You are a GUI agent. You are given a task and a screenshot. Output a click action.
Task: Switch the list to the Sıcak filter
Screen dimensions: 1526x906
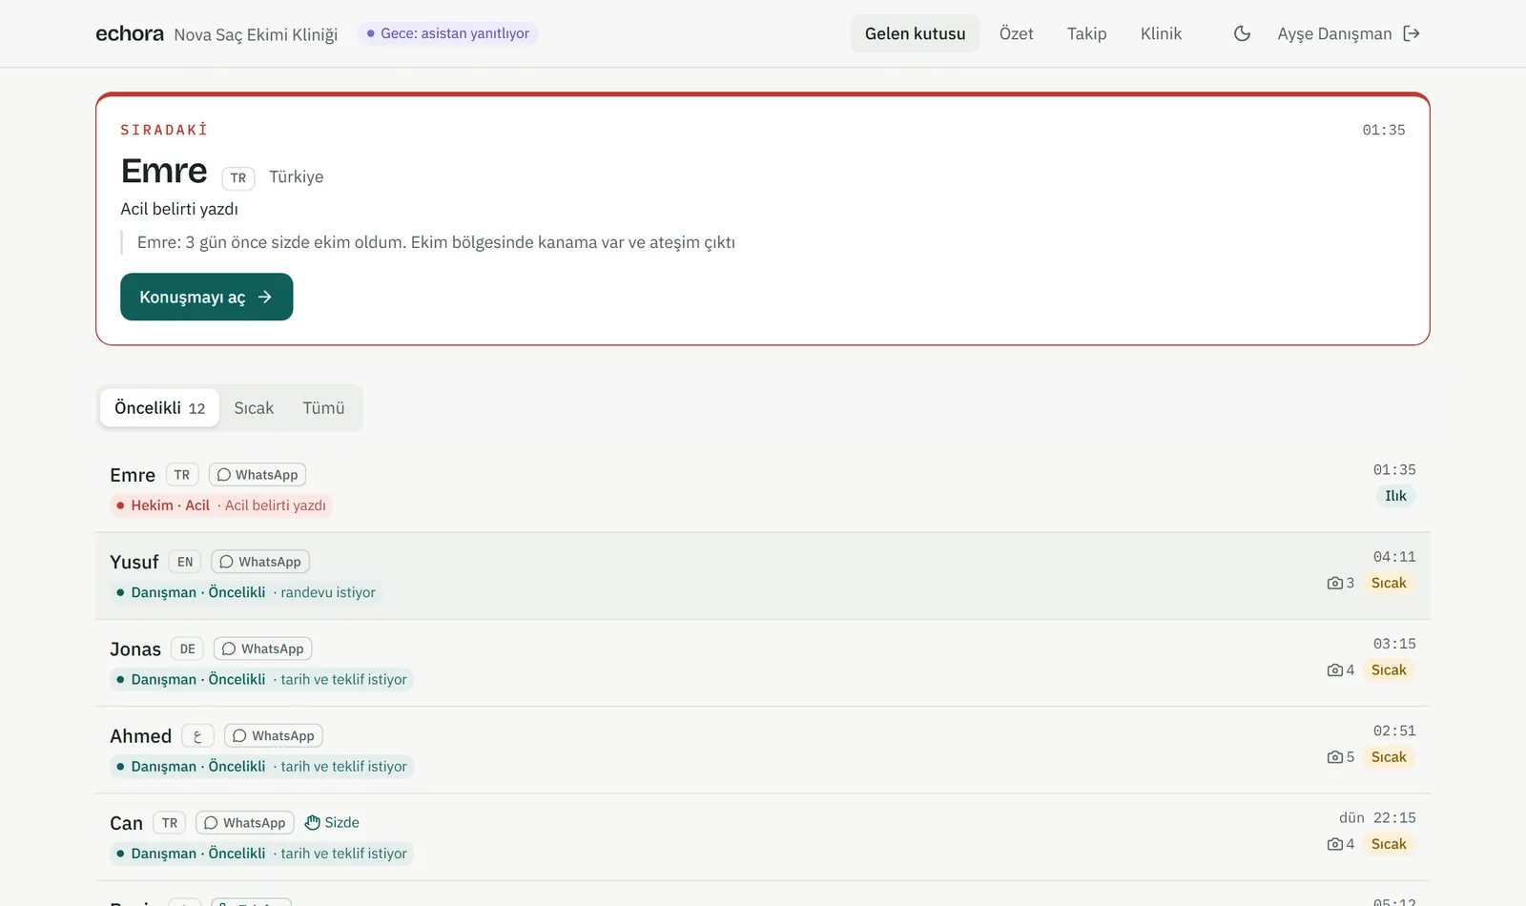pos(254,408)
